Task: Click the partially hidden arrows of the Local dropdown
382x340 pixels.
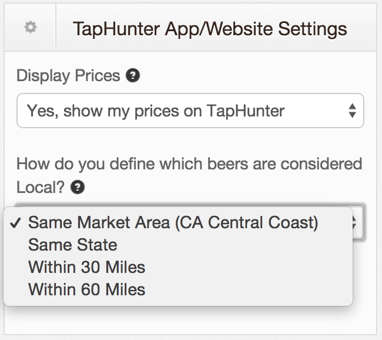Action: 356,222
